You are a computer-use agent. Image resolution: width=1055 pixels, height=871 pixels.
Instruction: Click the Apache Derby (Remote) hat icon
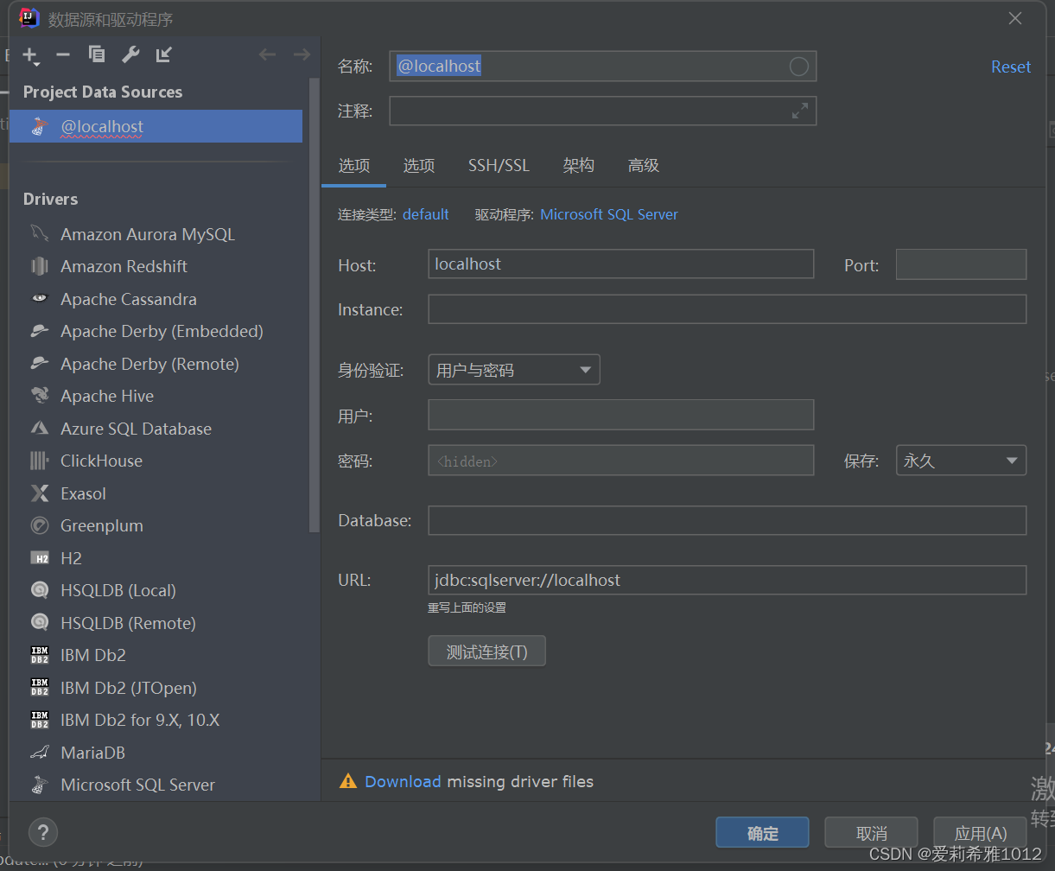coord(40,364)
